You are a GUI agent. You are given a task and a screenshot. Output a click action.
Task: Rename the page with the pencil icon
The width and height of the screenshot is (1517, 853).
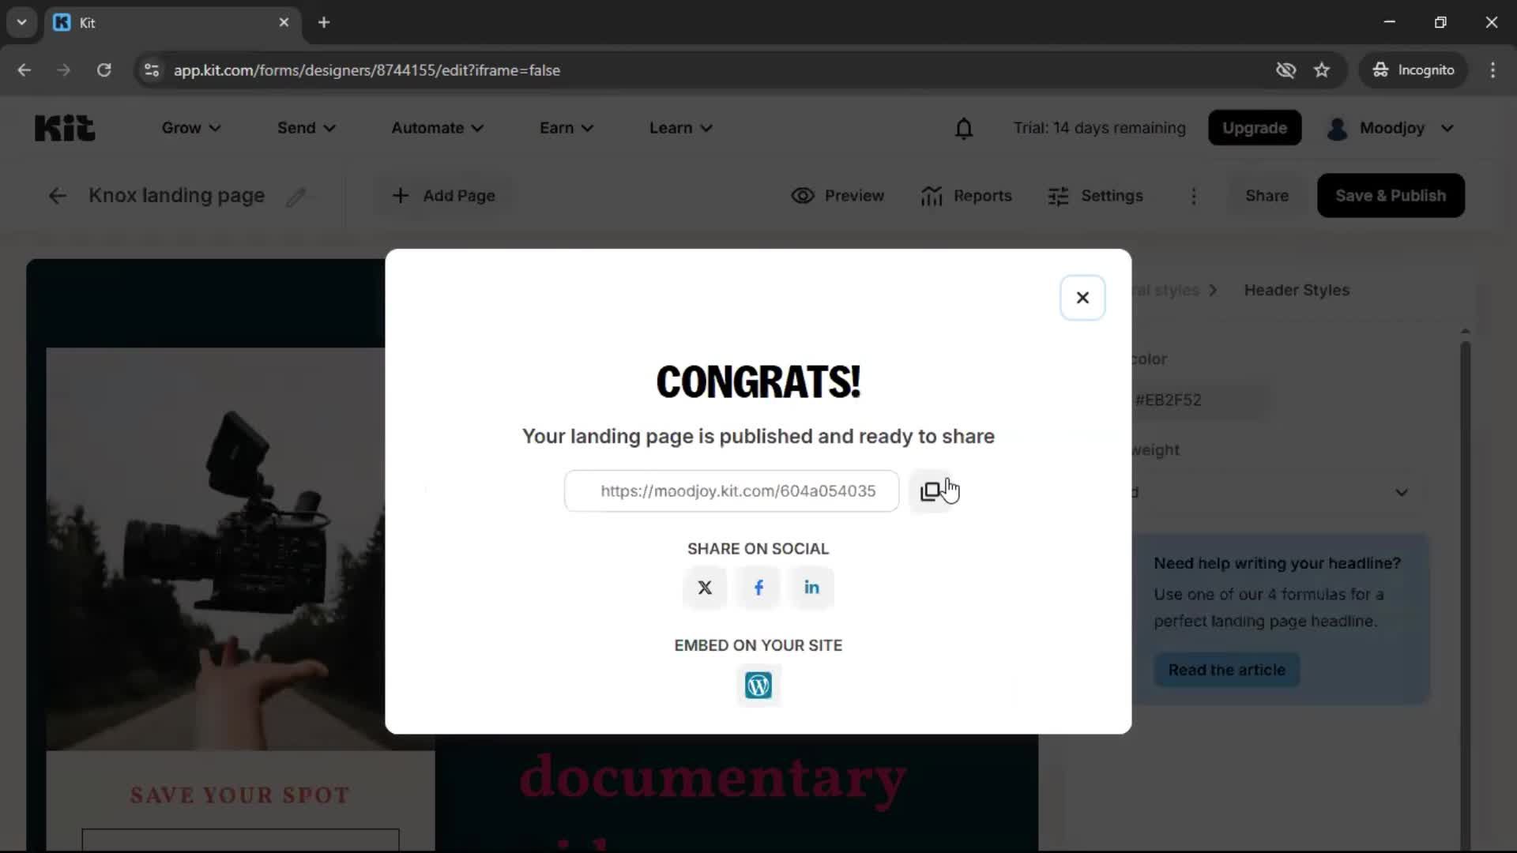[297, 196]
